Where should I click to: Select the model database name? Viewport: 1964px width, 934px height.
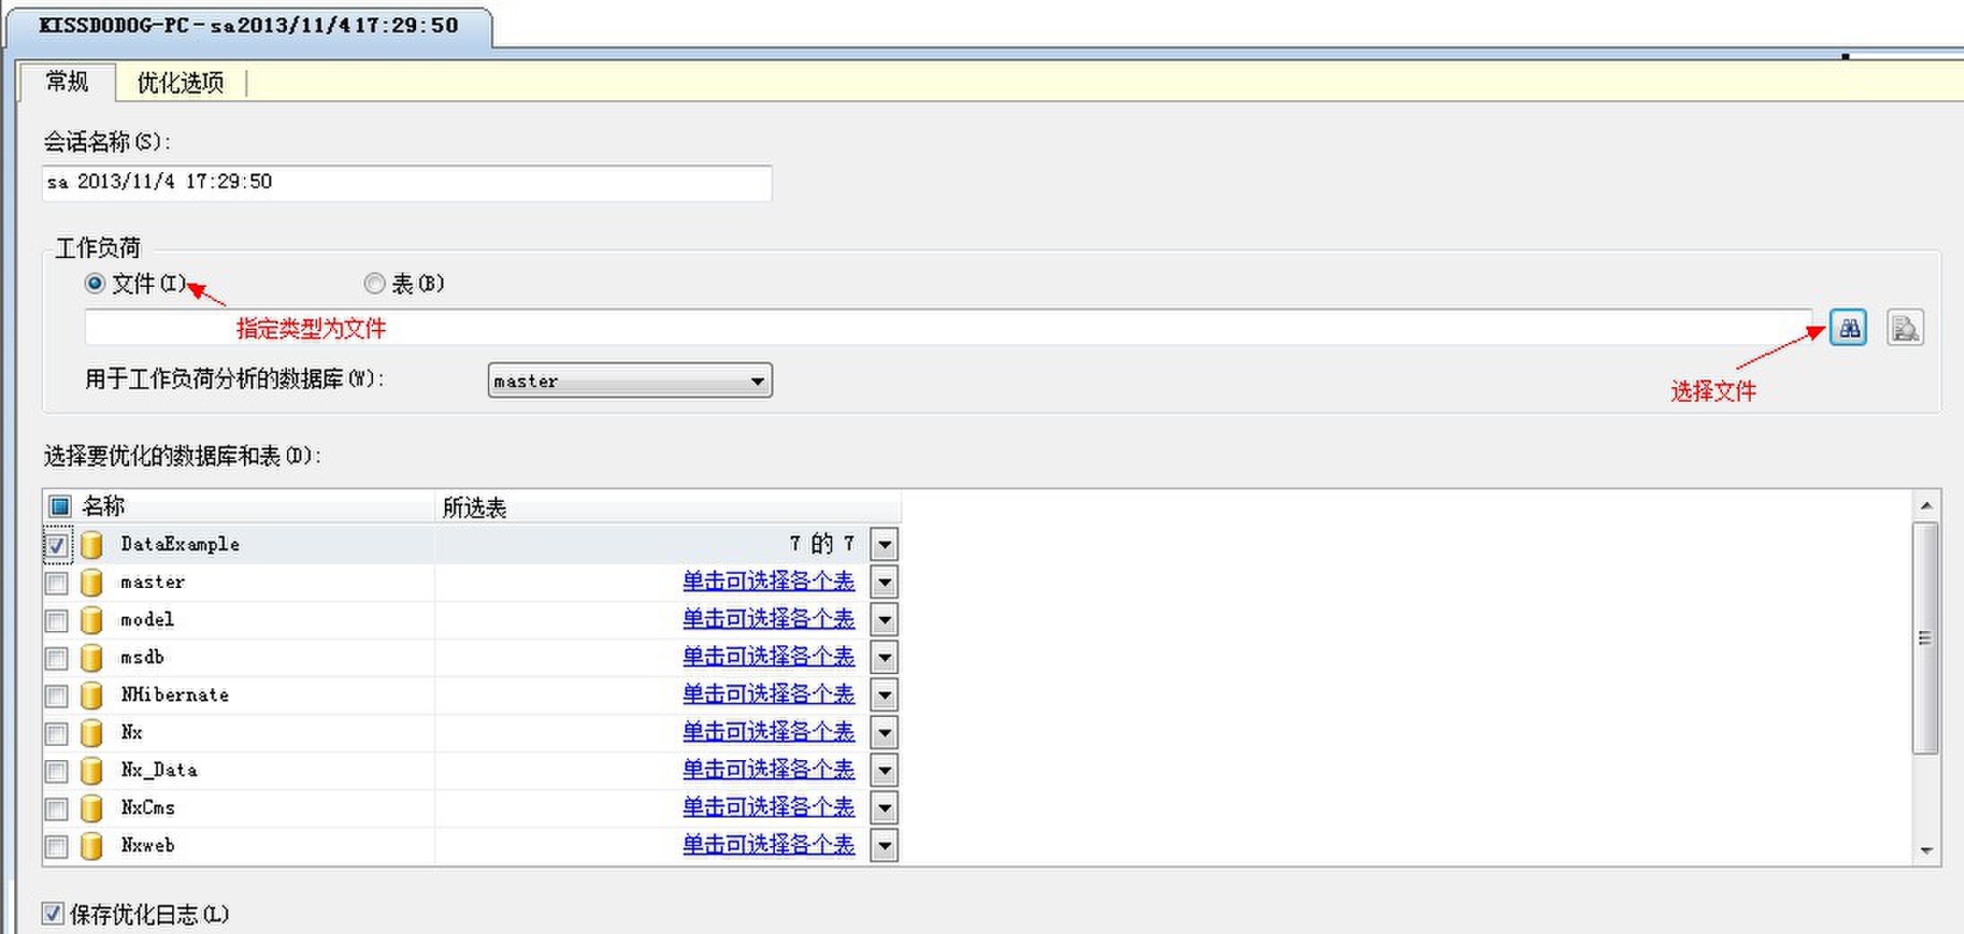pyautogui.click(x=148, y=619)
